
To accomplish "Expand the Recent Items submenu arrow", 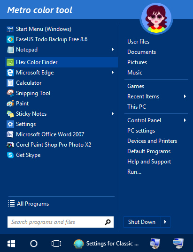I will (185, 96).
